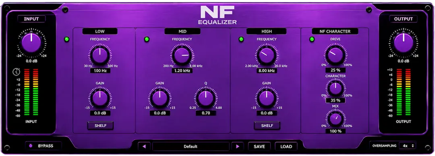
Task: Toggle the High band Shelf button
Action: pyautogui.click(x=267, y=125)
